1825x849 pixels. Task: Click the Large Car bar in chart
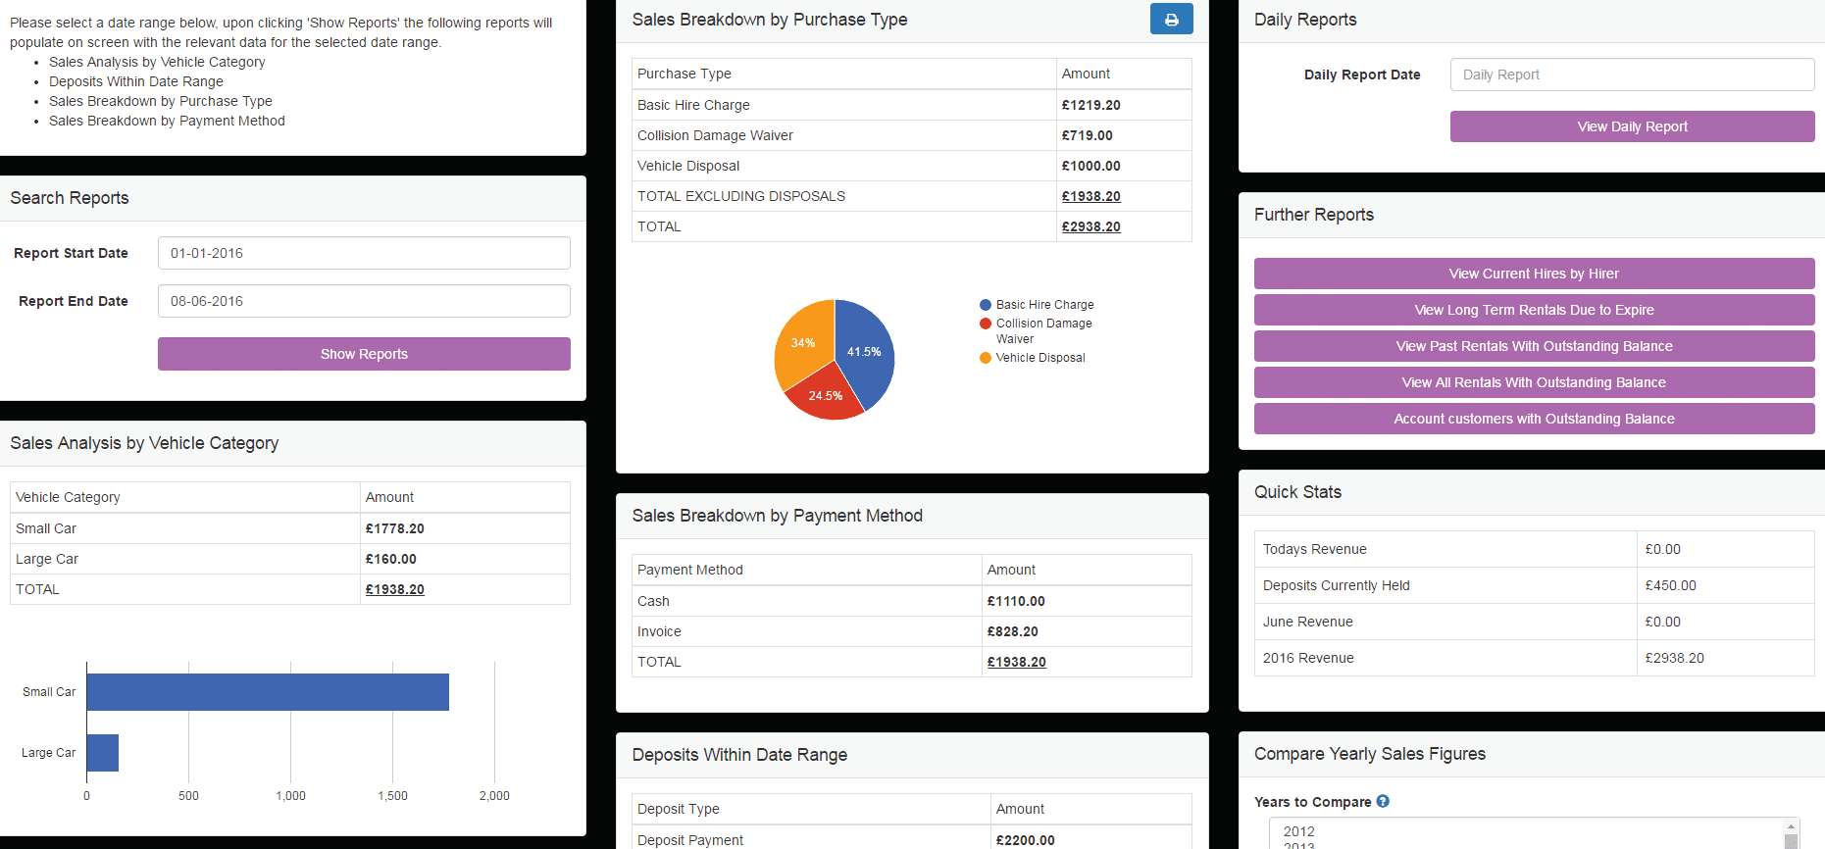point(102,753)
